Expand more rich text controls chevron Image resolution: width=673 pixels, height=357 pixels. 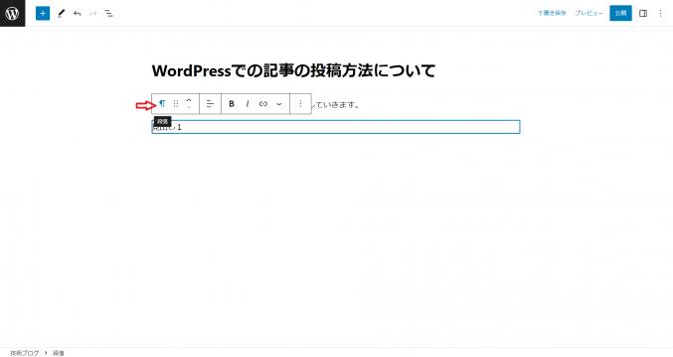279,104
